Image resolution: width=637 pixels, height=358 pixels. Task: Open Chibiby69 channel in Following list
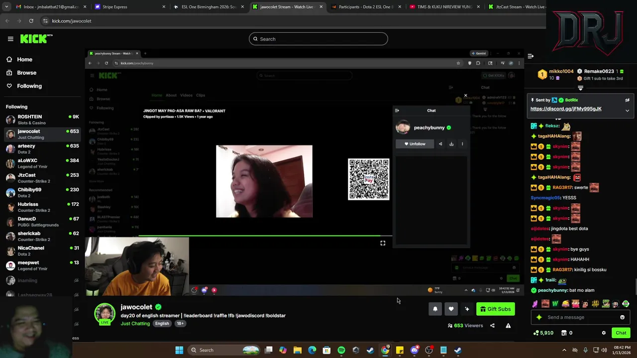coord(42,192)
